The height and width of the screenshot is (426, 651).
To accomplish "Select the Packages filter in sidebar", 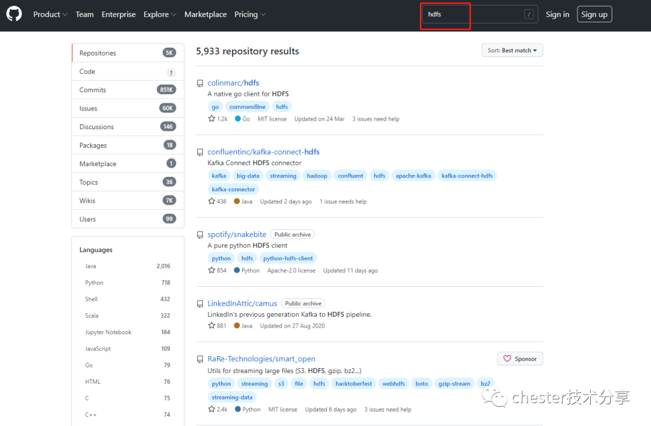I will pyautogui.click(x=128, y=145).
